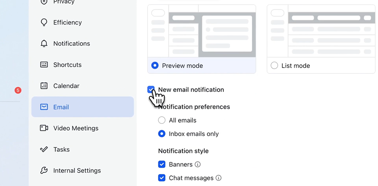Untick the Chat messages checkbox

tap(162, 178)
